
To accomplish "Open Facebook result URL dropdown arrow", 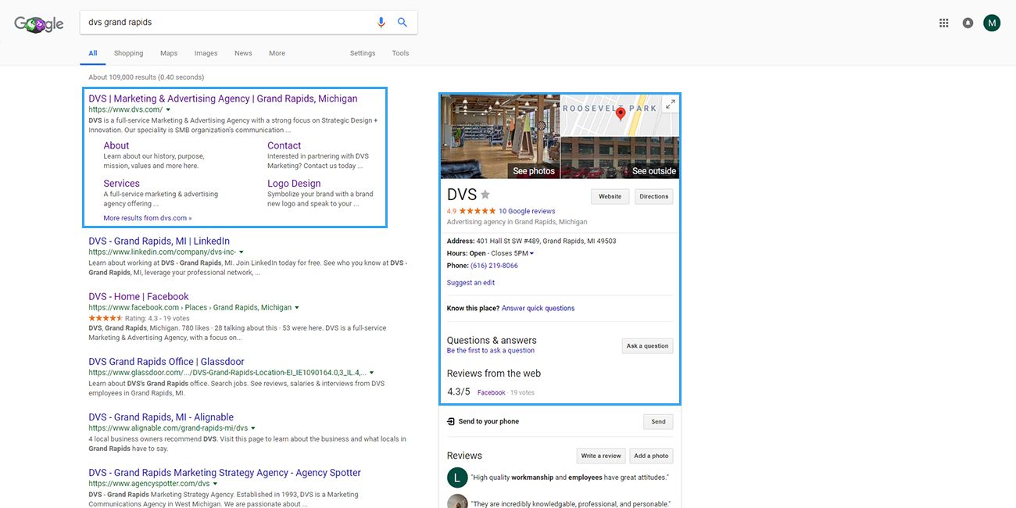I will tap(297, 308).
